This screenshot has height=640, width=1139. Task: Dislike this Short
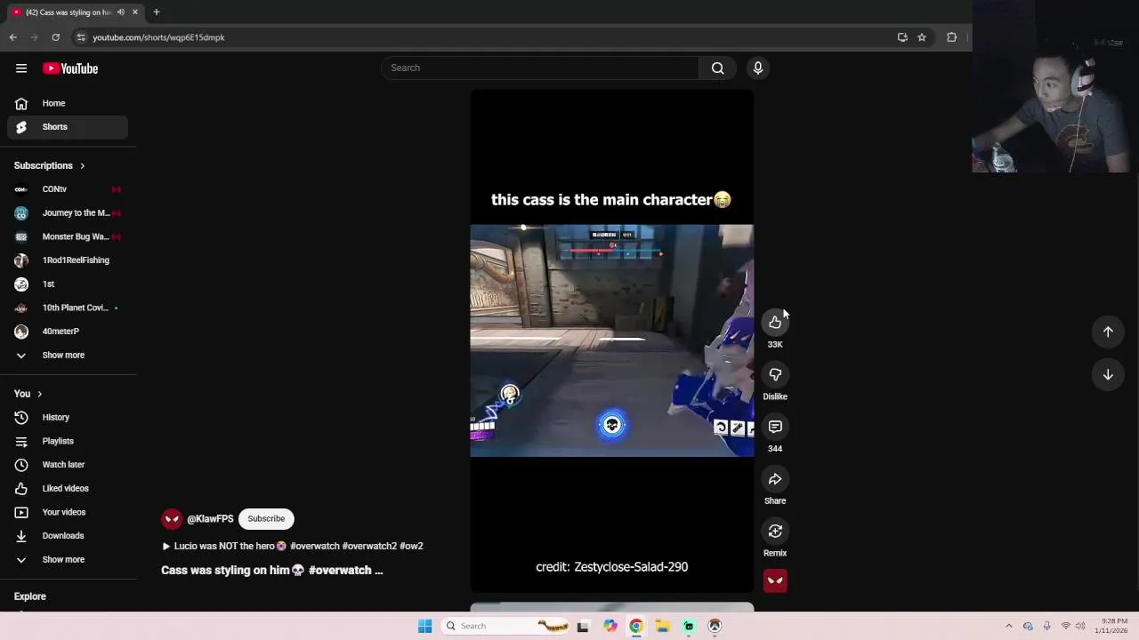coord(775,374)
